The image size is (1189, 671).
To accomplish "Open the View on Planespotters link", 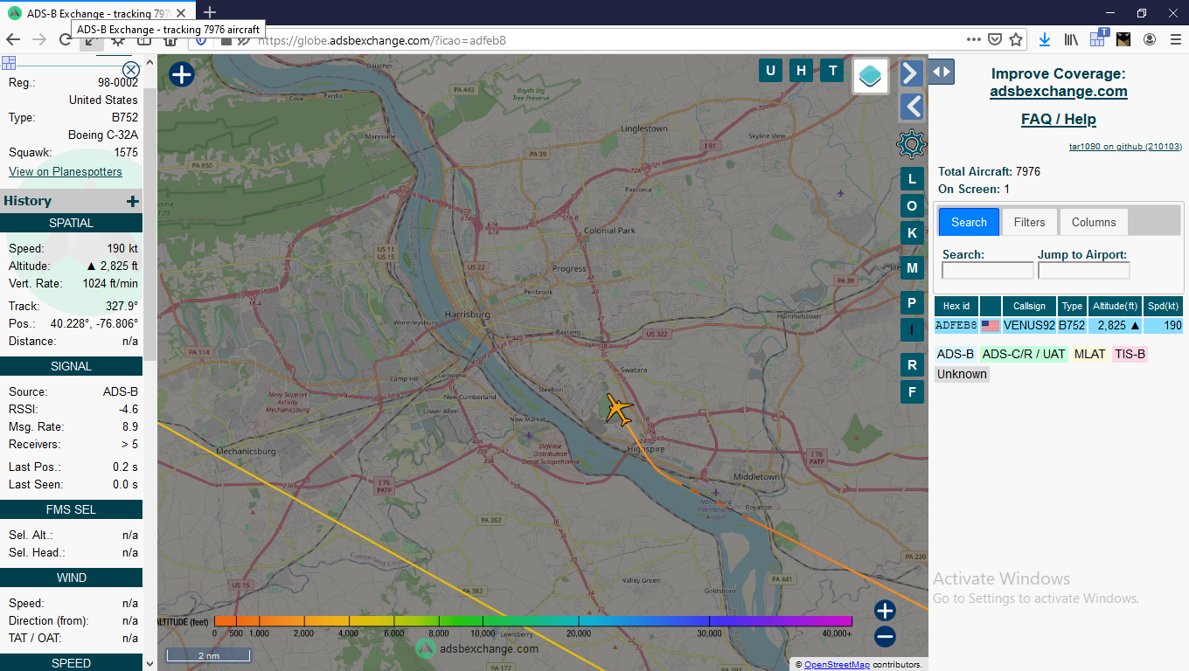I will click(66, 171).
